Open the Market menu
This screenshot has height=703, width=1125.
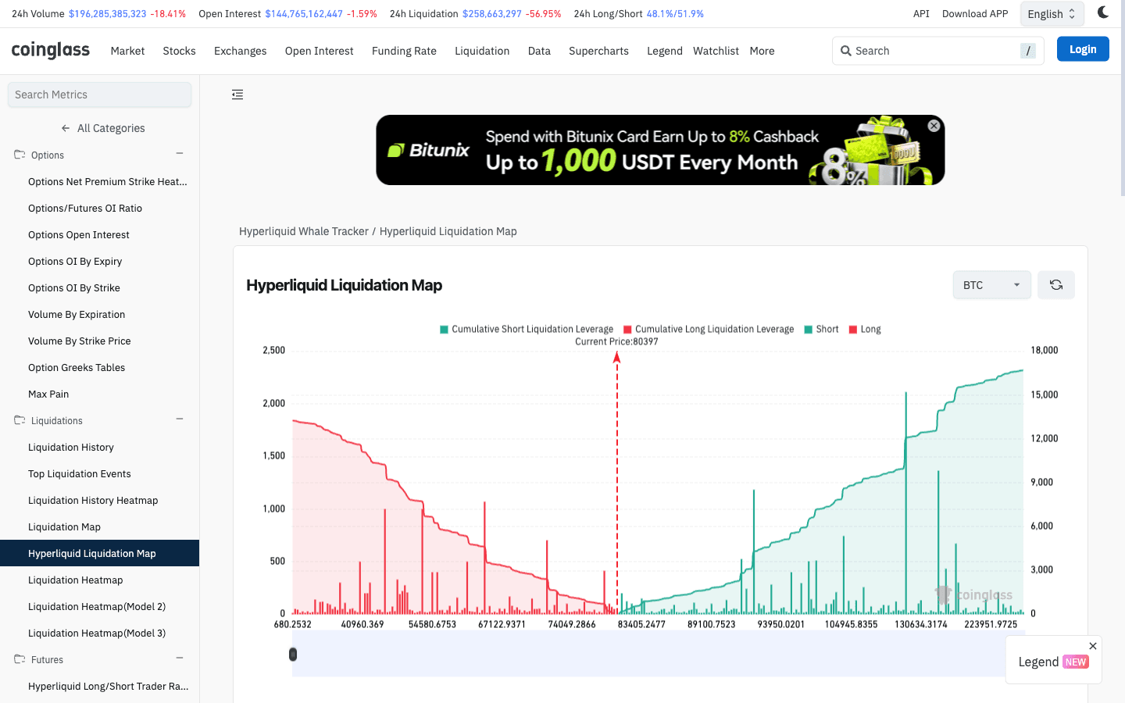tap(127, 51)
